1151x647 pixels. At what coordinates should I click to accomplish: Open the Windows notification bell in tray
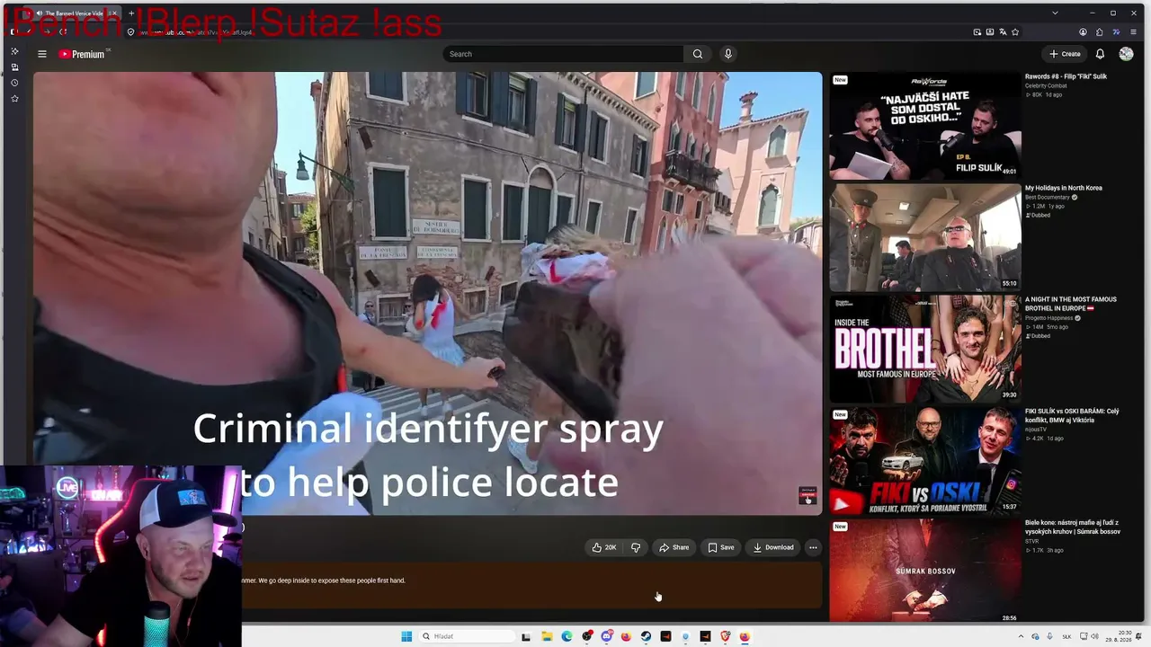(1138, 636)
